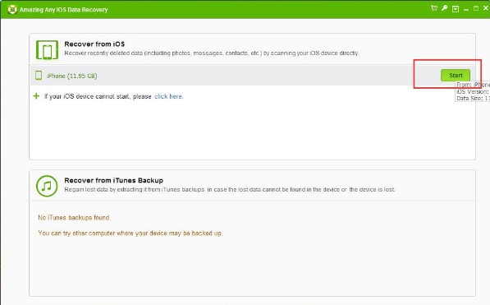Click 'If your iOS device cannot start' text
Viewport: 490px width, 305px height.
98,96
